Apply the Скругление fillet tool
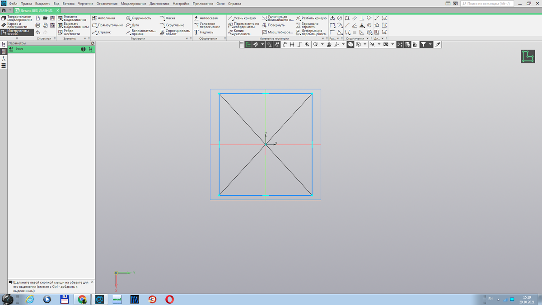This screenshot has width=542, height=305. pyautogui.click(x=172, y=25)
